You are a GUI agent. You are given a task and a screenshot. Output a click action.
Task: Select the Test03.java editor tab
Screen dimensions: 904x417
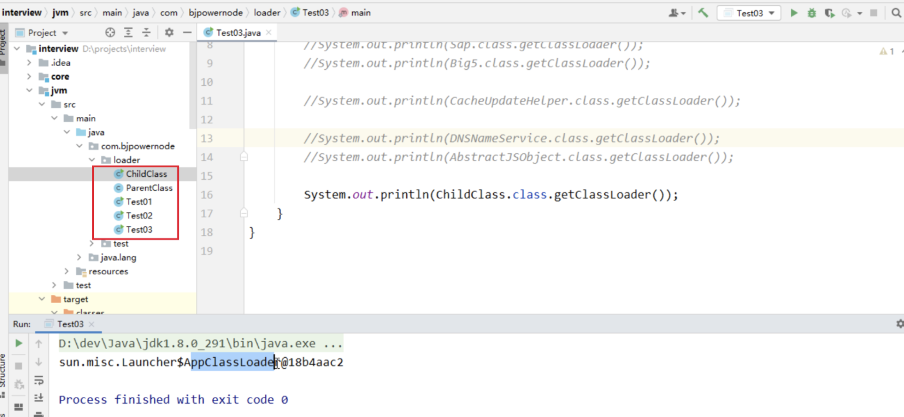pos(238,33)
